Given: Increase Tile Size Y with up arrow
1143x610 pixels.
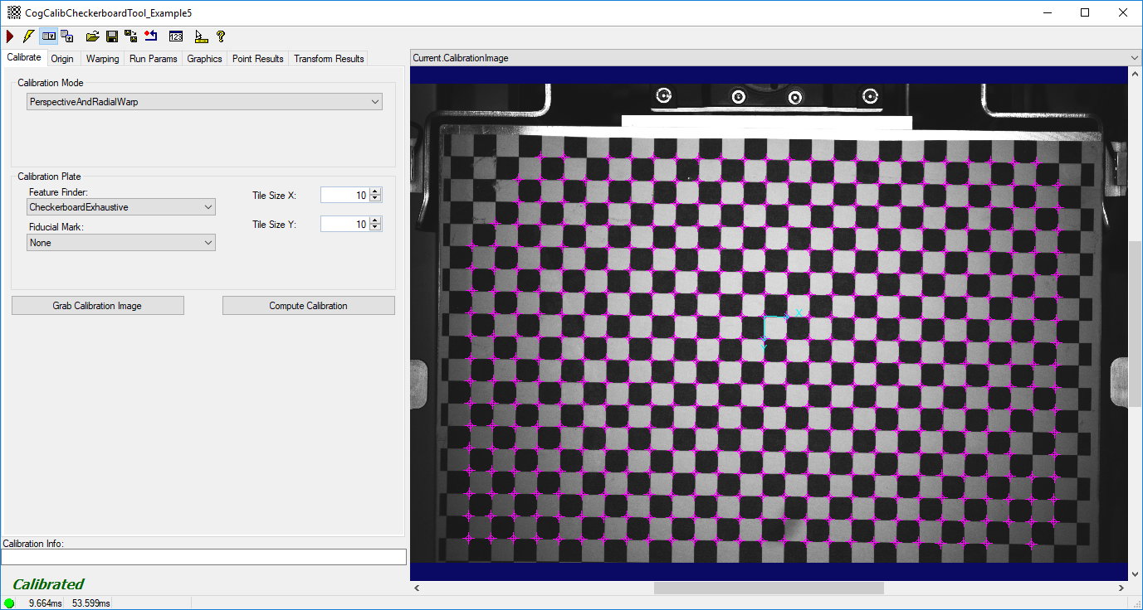Looking at the screenshot, I should point(375,220).
